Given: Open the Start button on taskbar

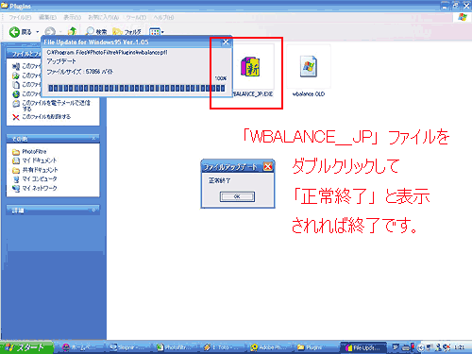Looking at the screenshot, I should [x=26, y=347].
